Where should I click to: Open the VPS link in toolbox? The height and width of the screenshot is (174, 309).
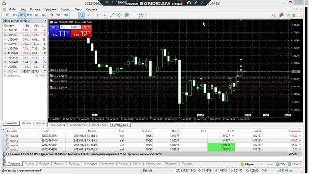coord(280,164)
